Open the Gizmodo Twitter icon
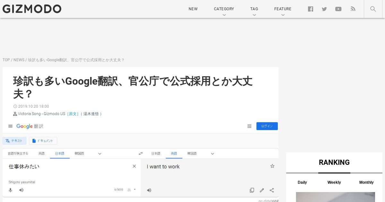This screenshot has height=202, width=385. tap(324, 9)
